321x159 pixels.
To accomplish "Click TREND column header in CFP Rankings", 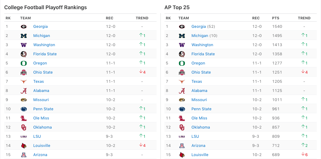I will (x=142, y=18).
